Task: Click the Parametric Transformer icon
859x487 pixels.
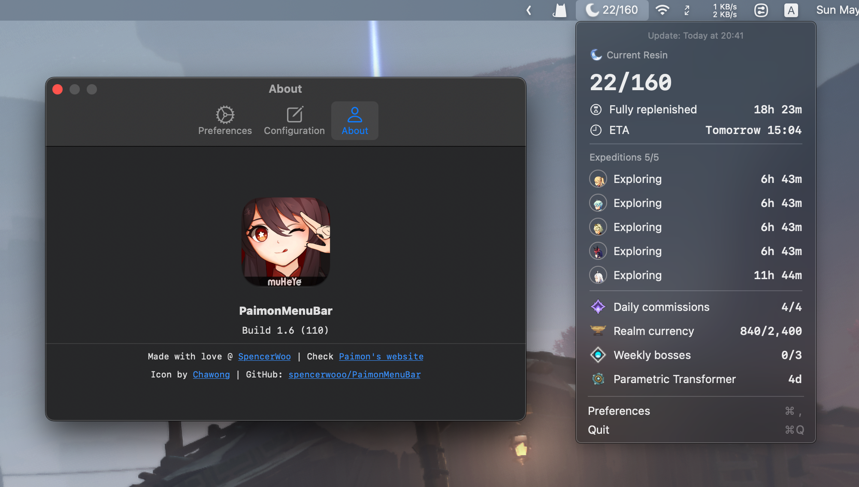Action: (x=598, y=379)
